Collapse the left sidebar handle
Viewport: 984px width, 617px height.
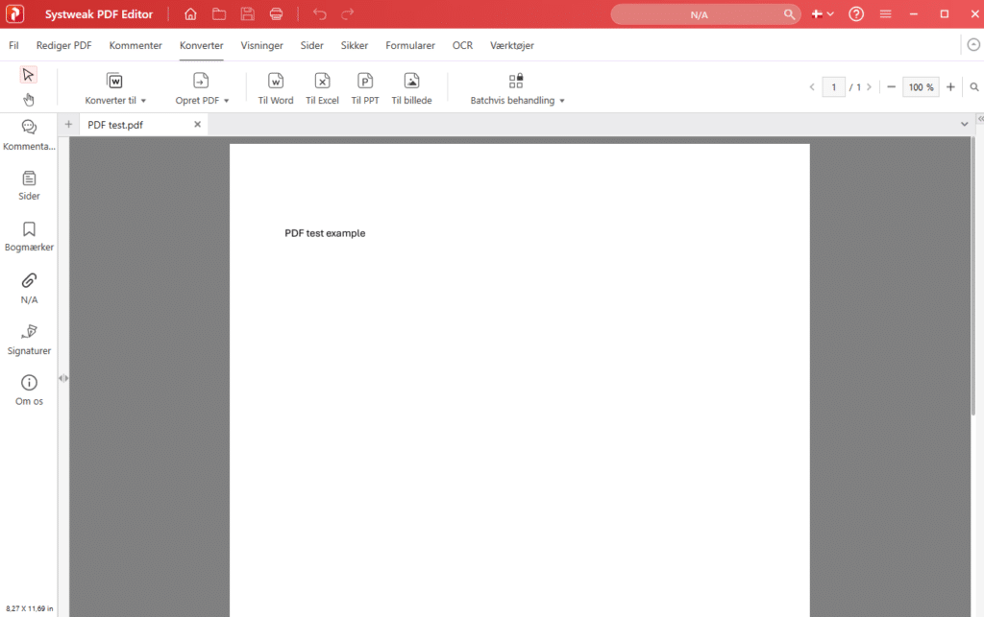pos(63,378)
